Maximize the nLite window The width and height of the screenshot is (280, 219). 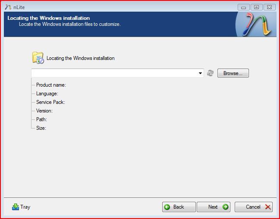coord(256,7)
